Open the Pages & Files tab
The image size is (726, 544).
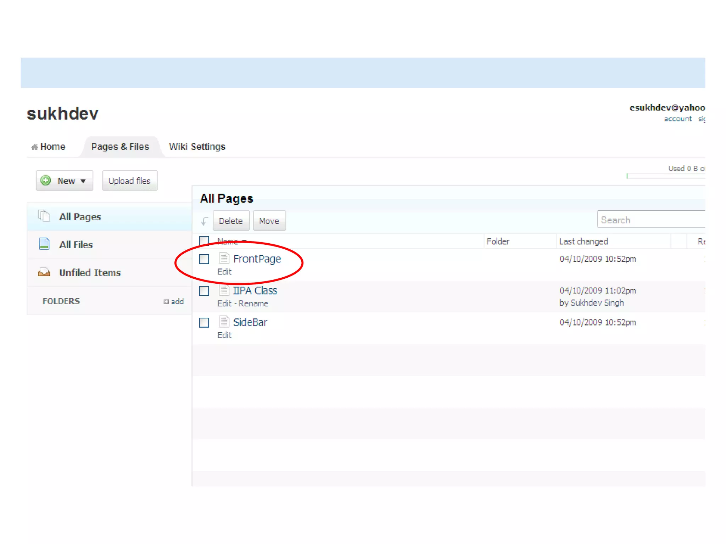(x=120, y=147)
